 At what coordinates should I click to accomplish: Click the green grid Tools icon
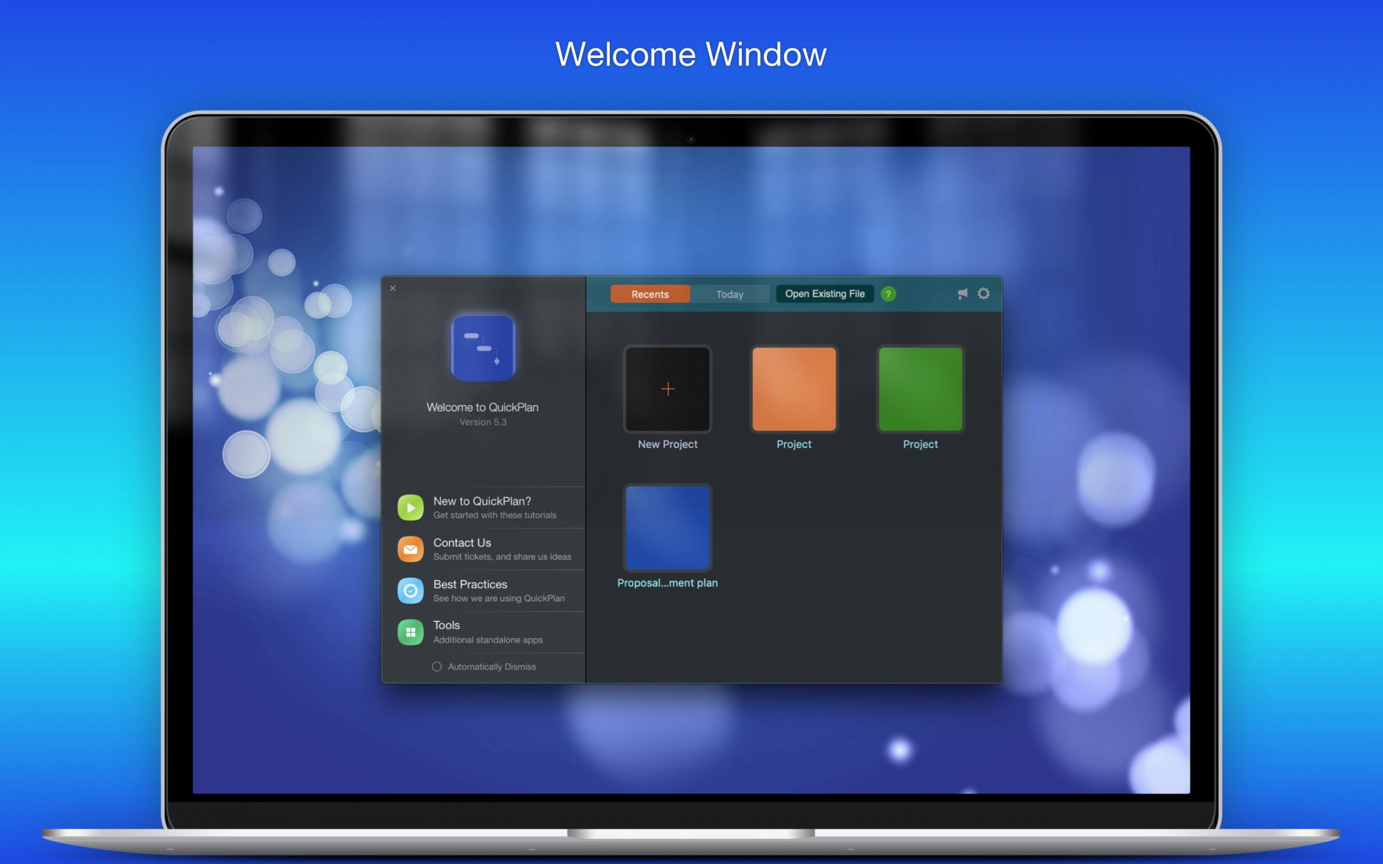click(411, 632)
